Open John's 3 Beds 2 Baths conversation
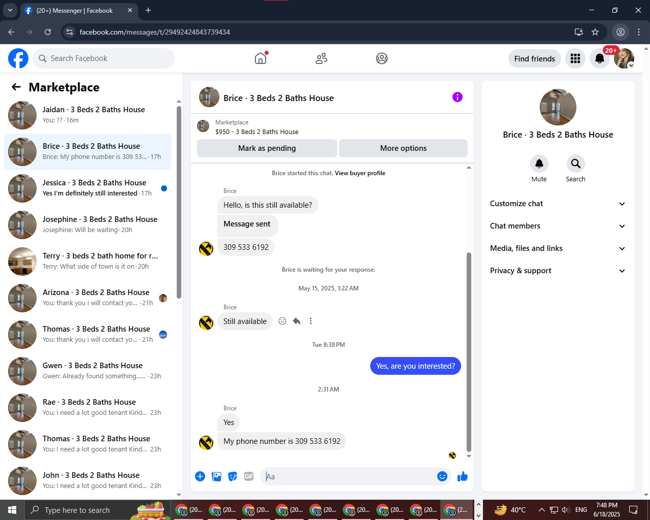This screenshot has height=520, width=650. [87, 481]
